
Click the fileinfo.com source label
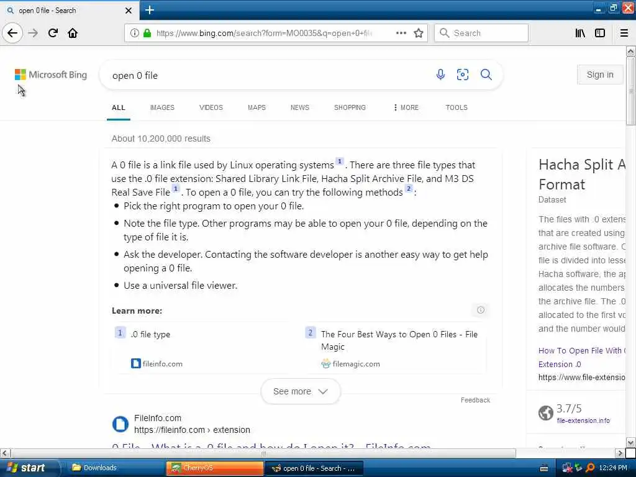(162, 364)
